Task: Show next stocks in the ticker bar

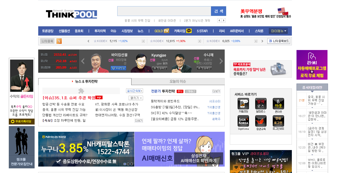Action: point(262,41)
